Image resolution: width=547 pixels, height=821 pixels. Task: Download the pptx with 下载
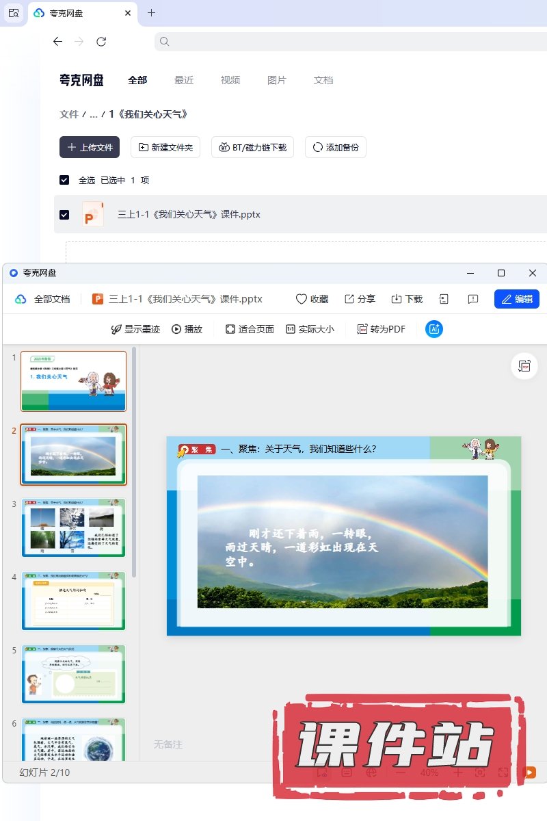pos(407,299)
